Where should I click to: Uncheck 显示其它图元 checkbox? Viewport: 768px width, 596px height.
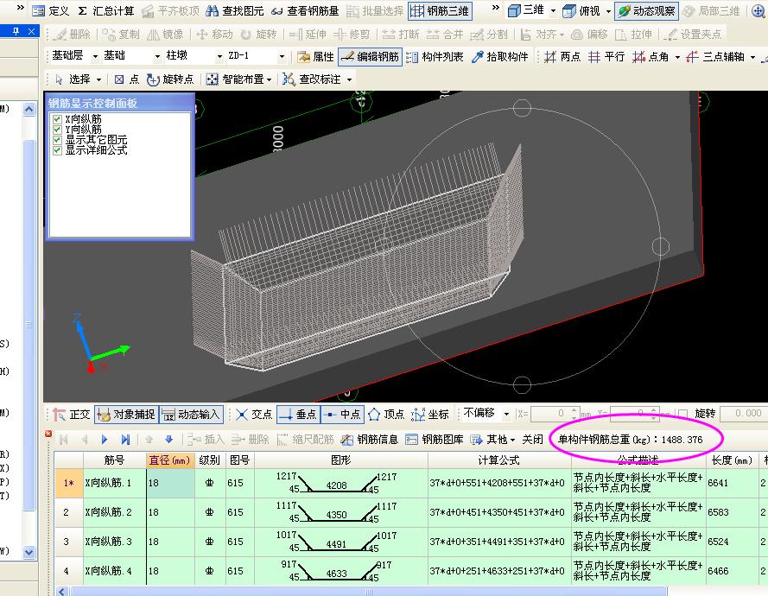coord(57,140)
